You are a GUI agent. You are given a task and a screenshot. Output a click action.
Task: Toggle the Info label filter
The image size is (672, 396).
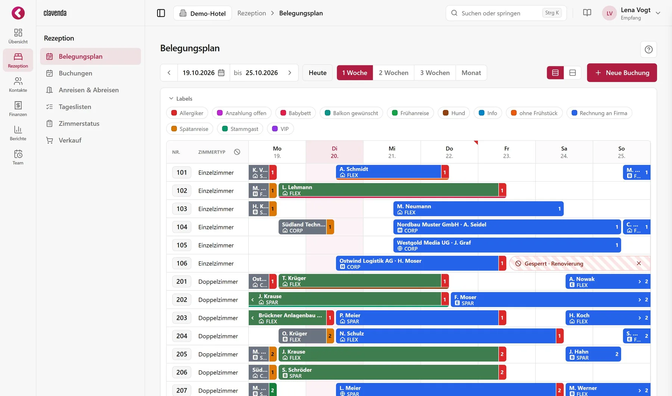pyautogui.click(x=488, y=113)
